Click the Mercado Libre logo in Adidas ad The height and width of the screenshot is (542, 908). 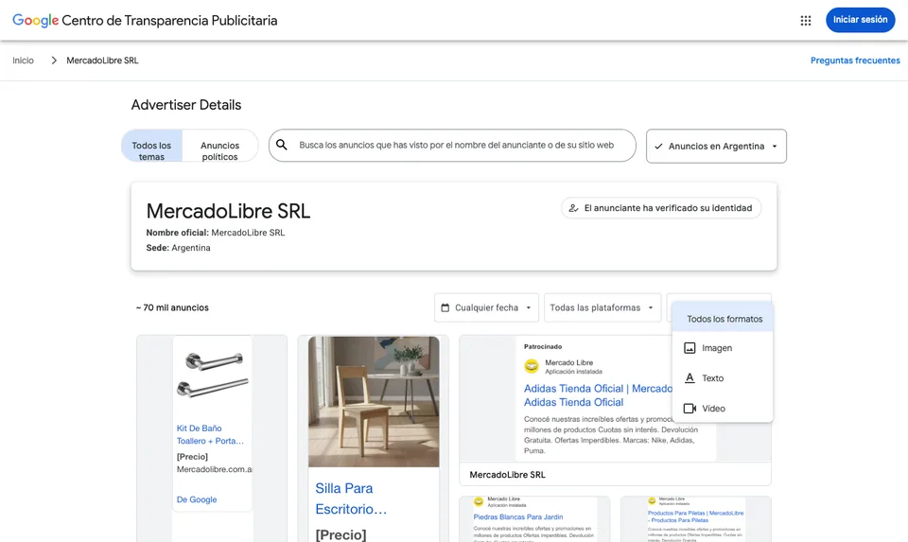coord(532,366)
